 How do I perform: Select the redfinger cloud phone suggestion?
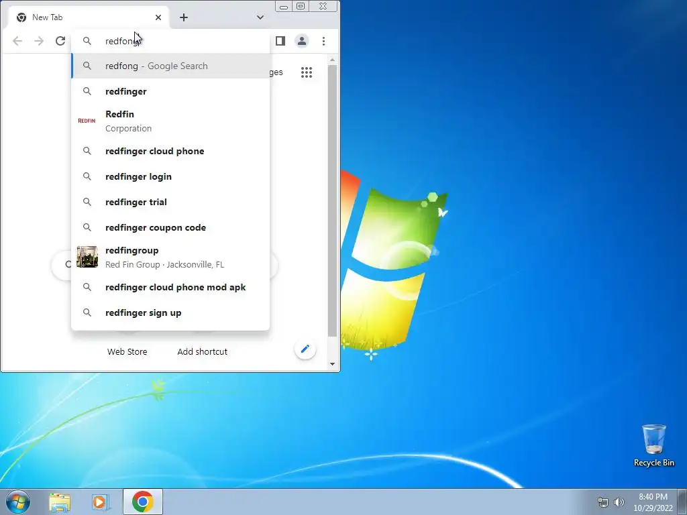[170, 151]
